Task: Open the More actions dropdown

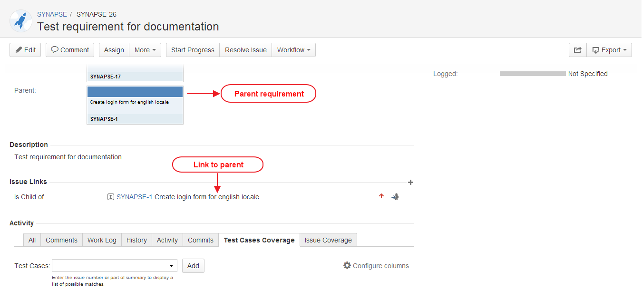Action: tap(145, 50)
